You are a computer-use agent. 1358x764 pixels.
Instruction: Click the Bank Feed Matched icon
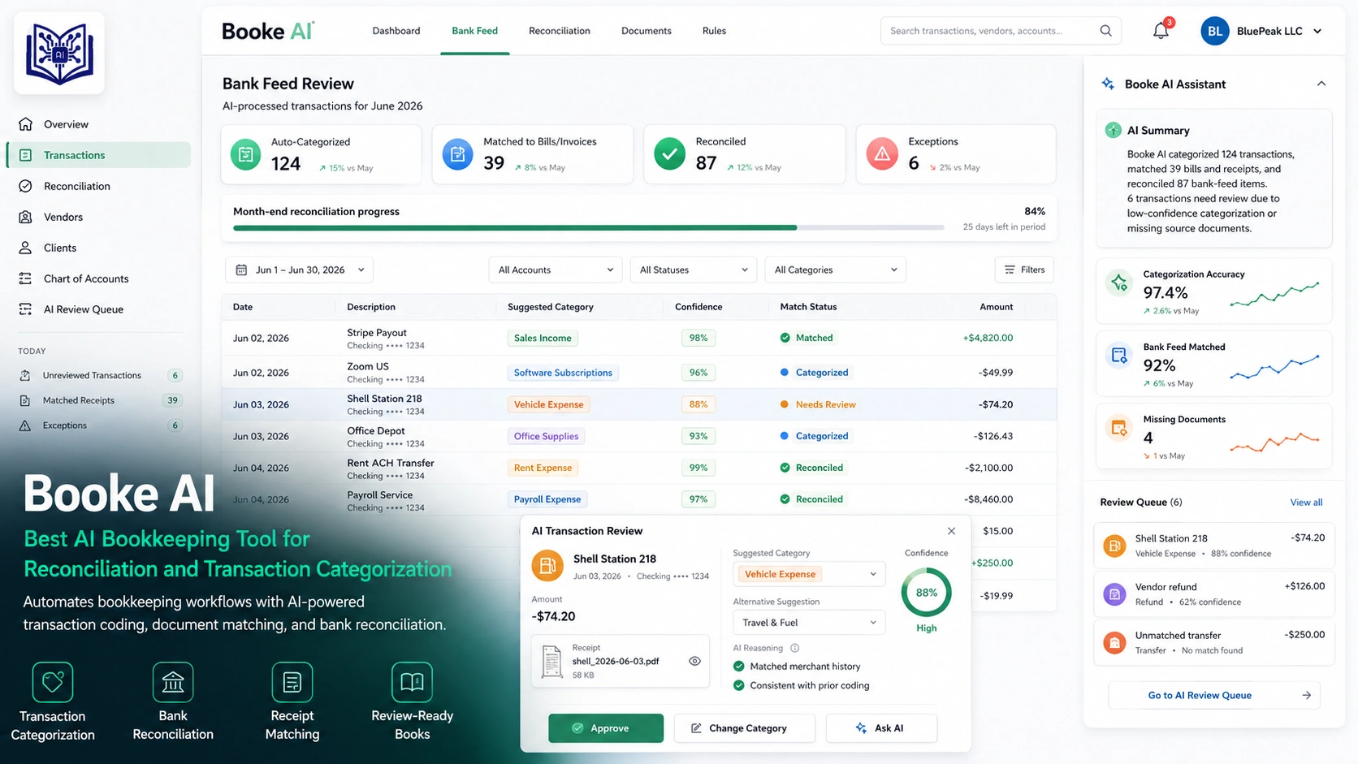[x=1119, y=356]
